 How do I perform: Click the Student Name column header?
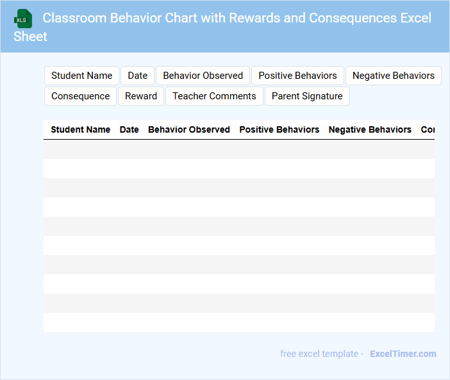click(80, 129)
